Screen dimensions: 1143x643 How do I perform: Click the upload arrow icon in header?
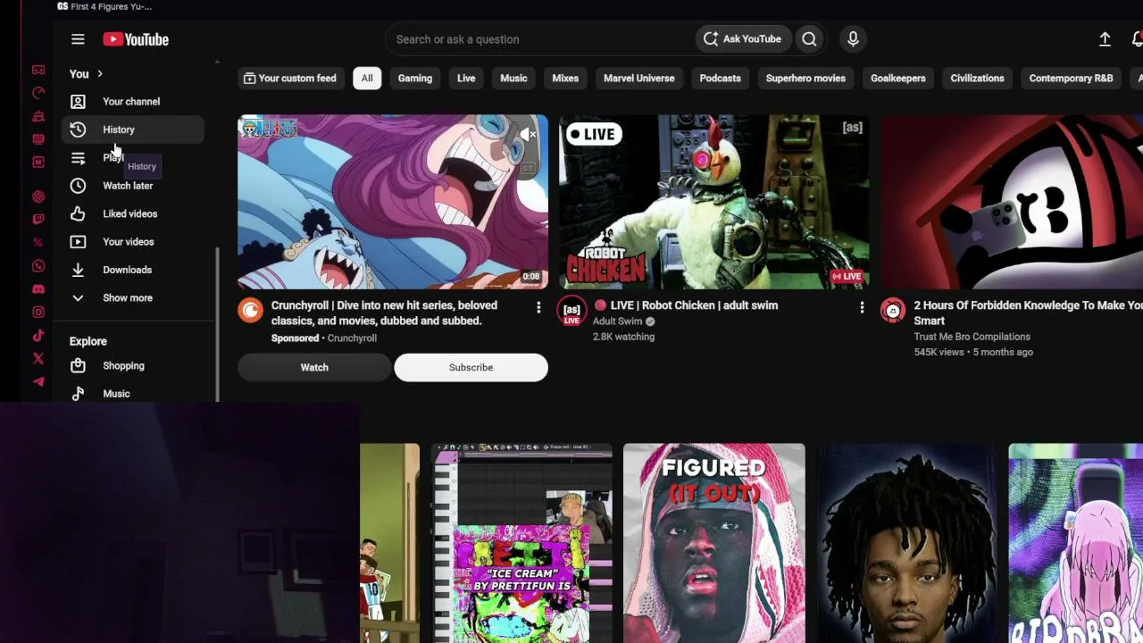coord(1105,39)
